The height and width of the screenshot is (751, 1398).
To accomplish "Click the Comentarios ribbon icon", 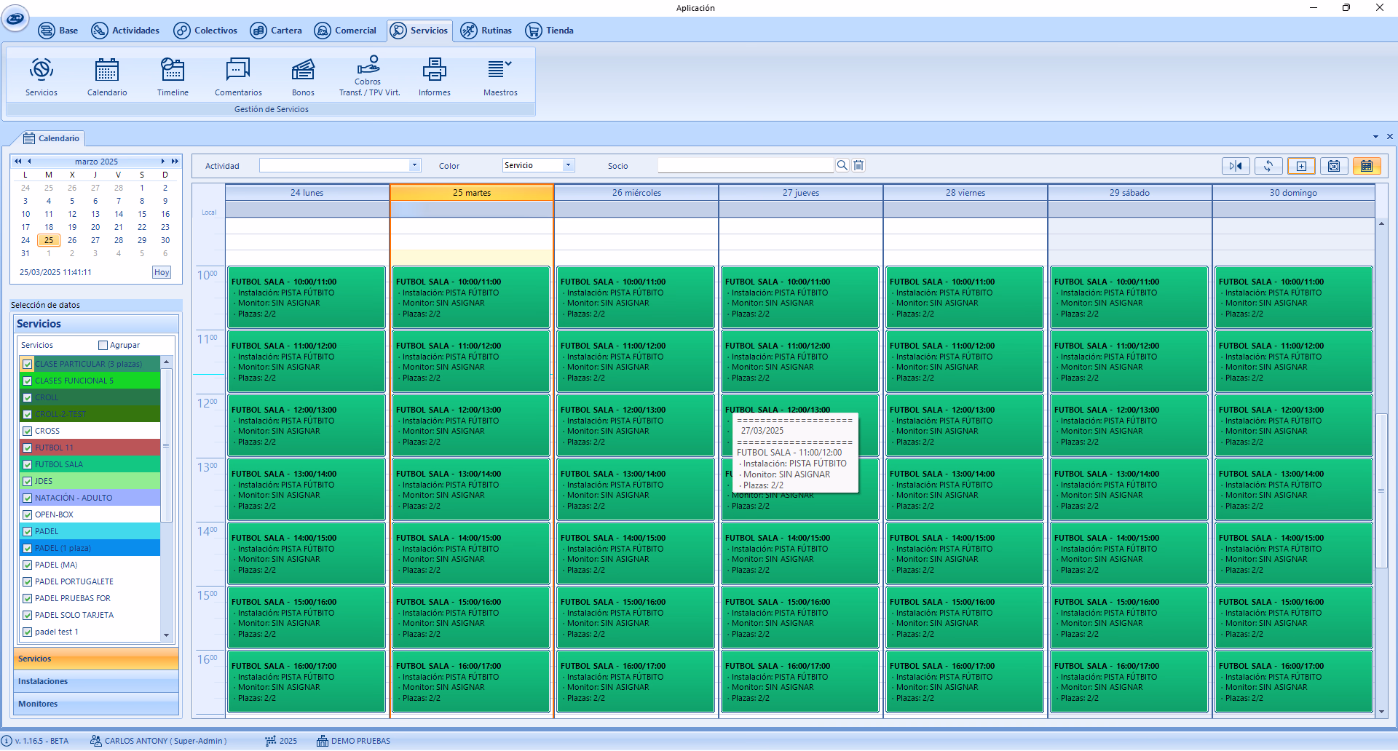I will 238,76.
